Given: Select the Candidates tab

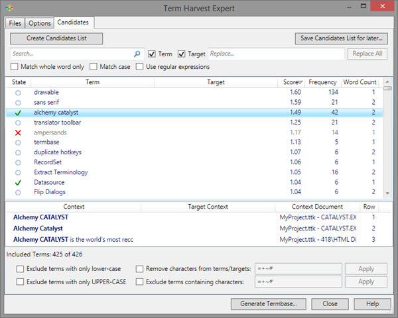Looking at the screenshot, I should coord(73,23).
